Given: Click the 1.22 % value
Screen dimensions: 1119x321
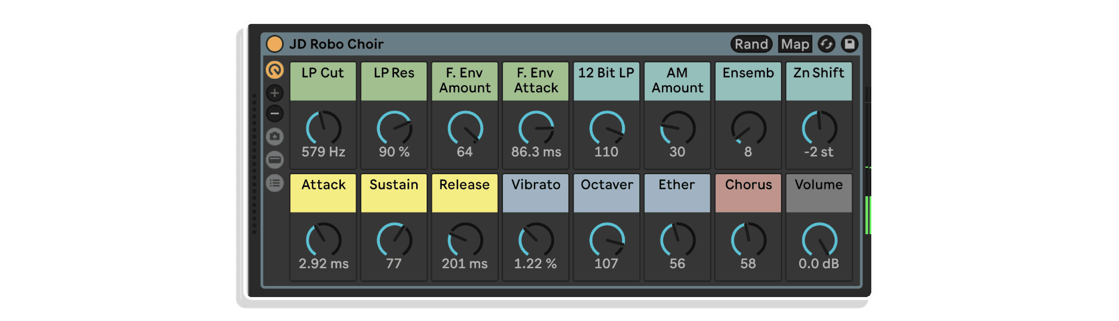Looking at the screenshot, I should [x=536, y=264].
